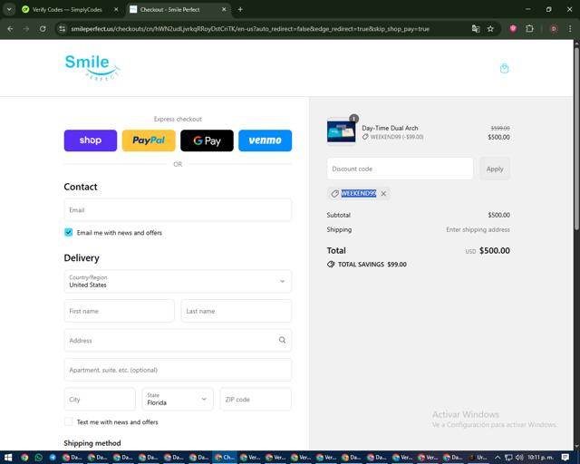580x464 pixels.
Task: Go back to the previous page
Action: click(10, 29)
